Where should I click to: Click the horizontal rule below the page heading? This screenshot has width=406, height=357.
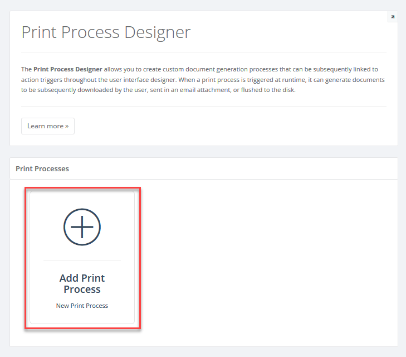pos(203,52)
